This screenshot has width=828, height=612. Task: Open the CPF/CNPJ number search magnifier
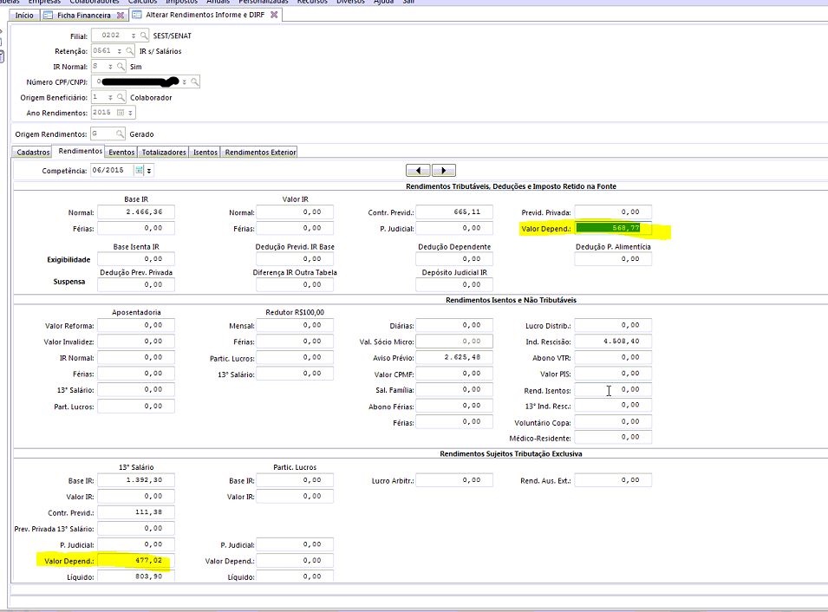click(x=195, y=81)
